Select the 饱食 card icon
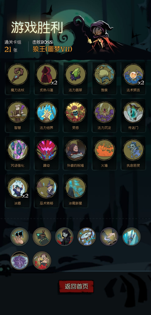 coord(104,74)
